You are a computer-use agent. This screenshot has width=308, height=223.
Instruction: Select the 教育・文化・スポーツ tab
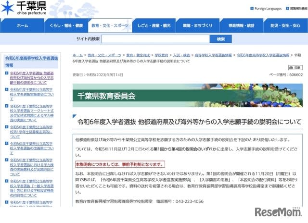point(110,25)
